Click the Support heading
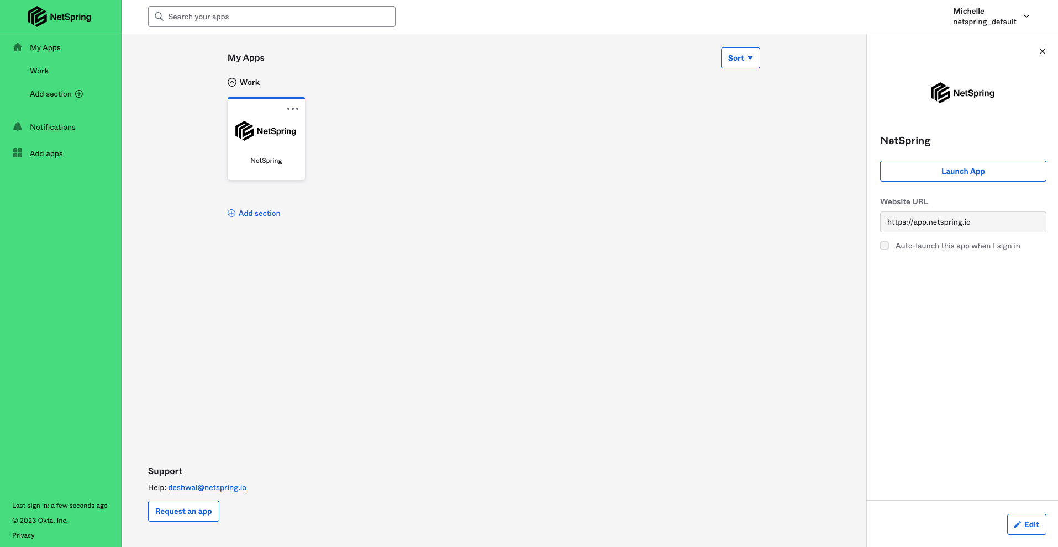1058x547 pixels. click(165, 471)
